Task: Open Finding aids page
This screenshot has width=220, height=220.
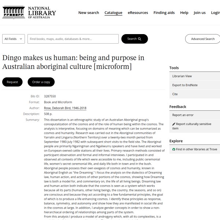Action: (164, 12)
